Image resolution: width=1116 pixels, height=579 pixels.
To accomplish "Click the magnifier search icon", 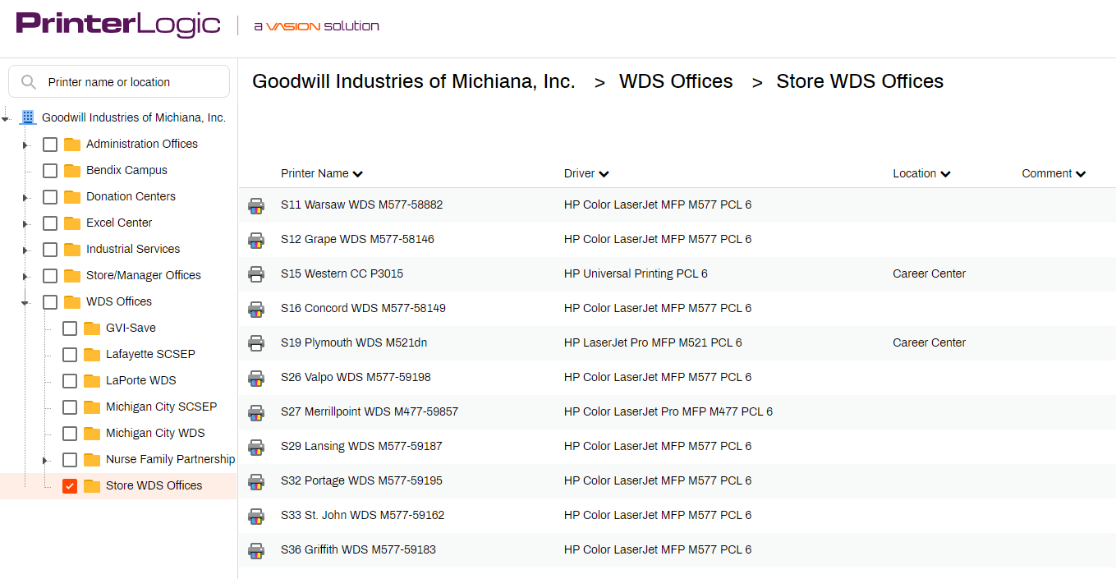I will [29, 82].
